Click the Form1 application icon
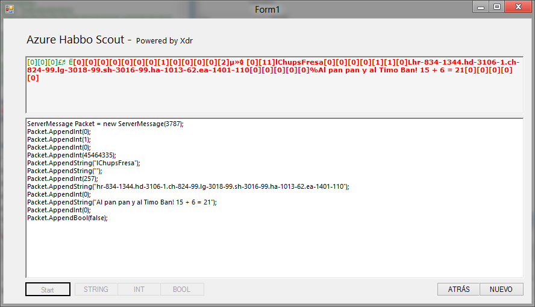This screenshot has height=307, width=535. [9, 8]
